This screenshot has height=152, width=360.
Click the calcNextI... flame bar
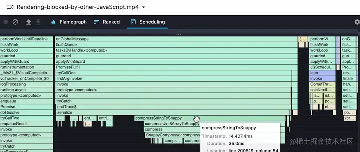(322, 90)
